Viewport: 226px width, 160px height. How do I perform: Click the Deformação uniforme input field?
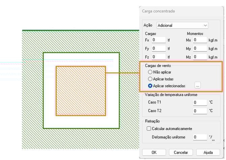[200, 137]
